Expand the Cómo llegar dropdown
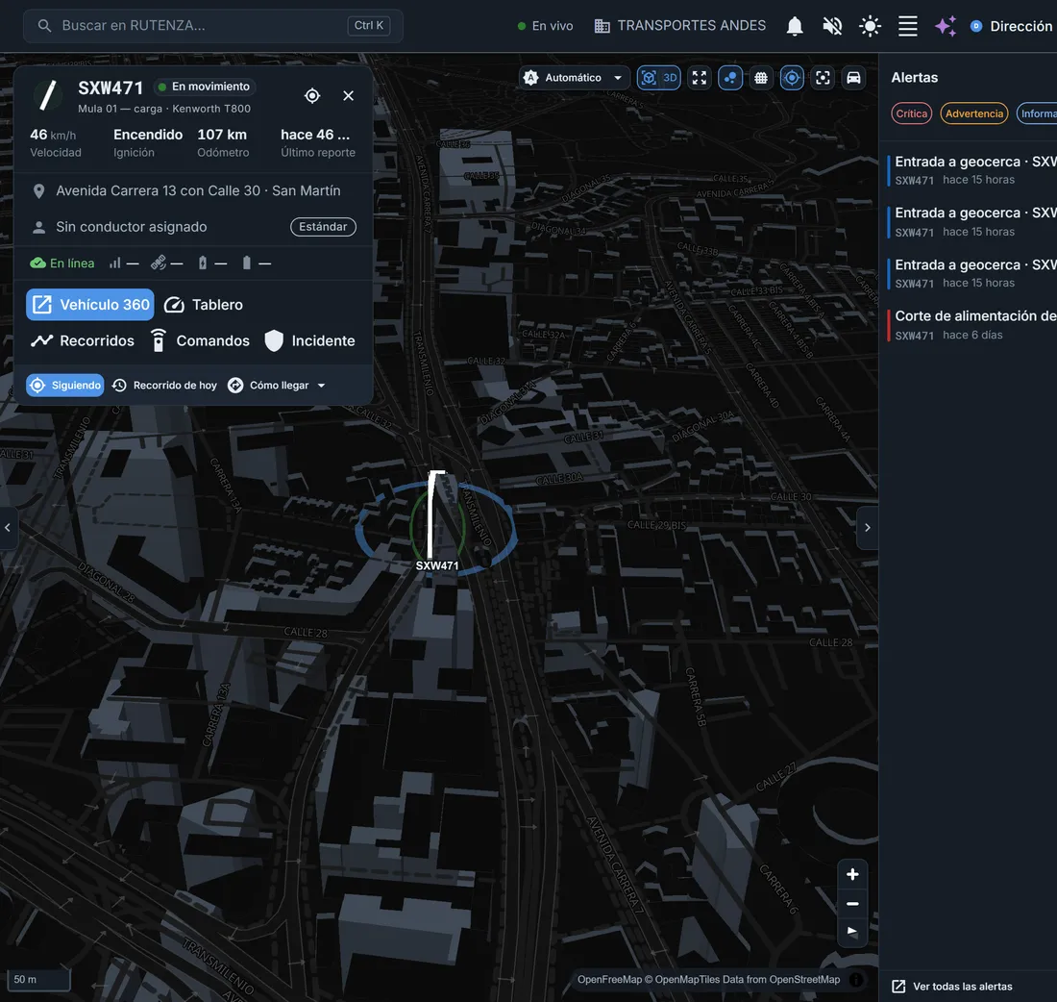This screenshot has width=1057, height=1002. pyautogui.click(x=277, y=386)
